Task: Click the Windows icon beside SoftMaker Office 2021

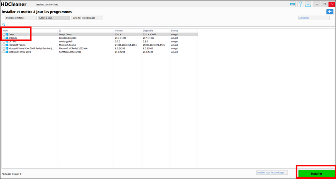Action: point(7,52)
